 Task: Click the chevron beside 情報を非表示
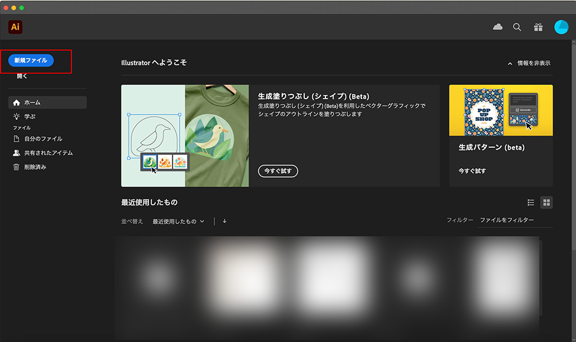pyautogui.click(x=510, y=63)
